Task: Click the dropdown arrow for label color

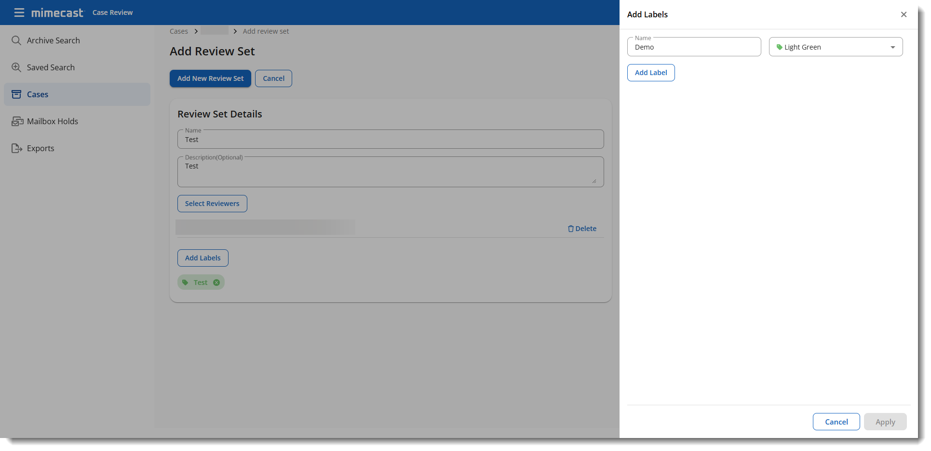Action: pos(892,47)
